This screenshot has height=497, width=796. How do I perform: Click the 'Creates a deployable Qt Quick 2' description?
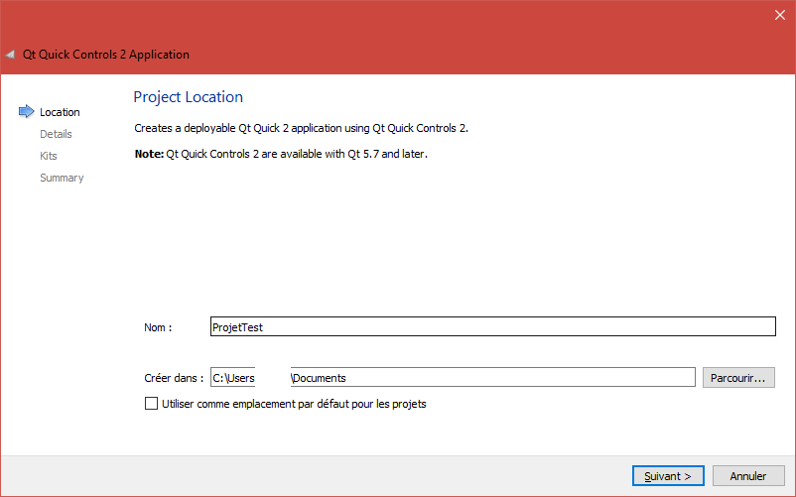301,128
